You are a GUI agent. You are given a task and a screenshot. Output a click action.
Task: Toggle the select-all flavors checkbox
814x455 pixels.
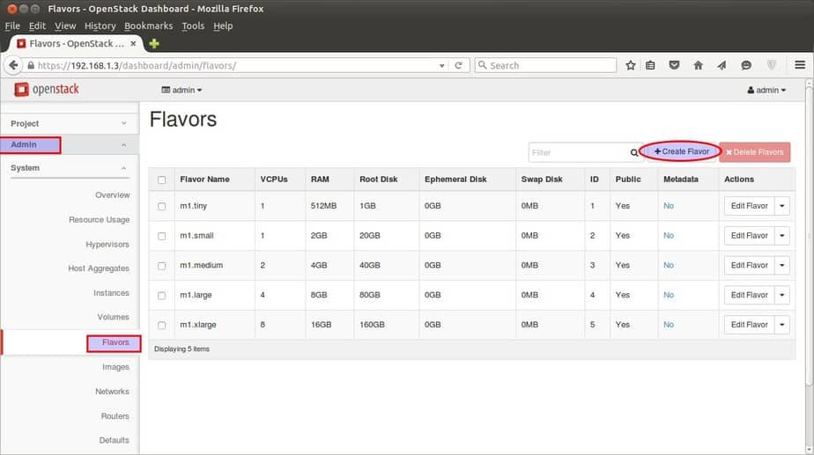[x=162, y=180]
